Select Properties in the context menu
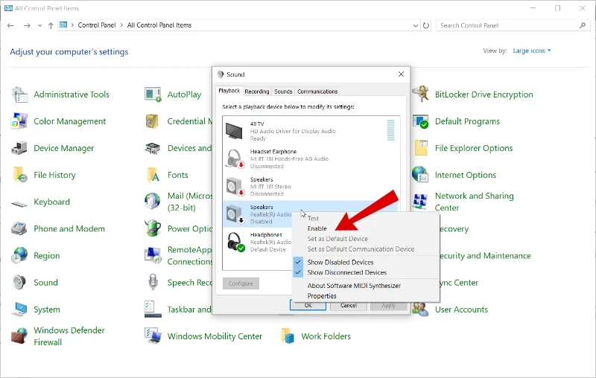 click(x=322, y=295)
